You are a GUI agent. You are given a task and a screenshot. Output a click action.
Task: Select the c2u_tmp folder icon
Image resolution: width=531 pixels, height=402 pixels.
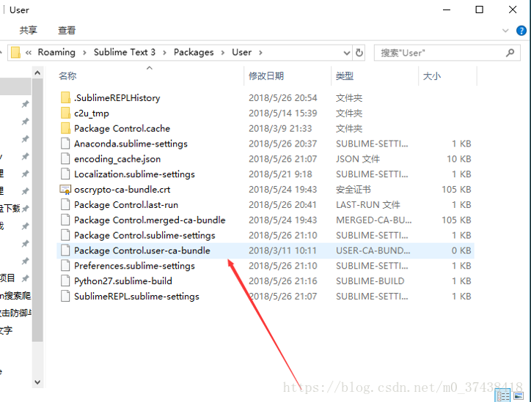(65, 113)
